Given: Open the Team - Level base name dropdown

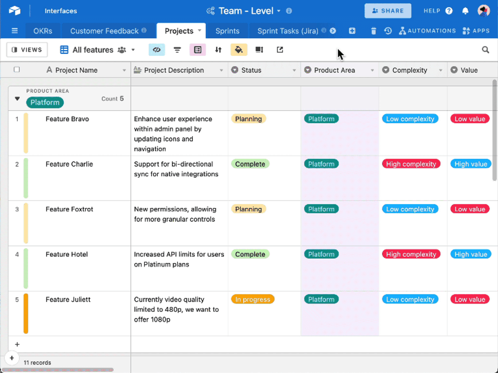Looking at the screenshot, I should (x=279, y=11).
